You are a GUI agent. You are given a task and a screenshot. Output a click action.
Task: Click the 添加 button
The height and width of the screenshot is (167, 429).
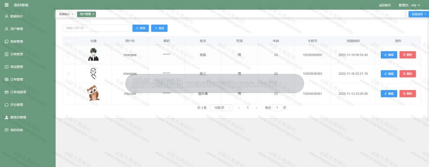click(x=159, y=28)
